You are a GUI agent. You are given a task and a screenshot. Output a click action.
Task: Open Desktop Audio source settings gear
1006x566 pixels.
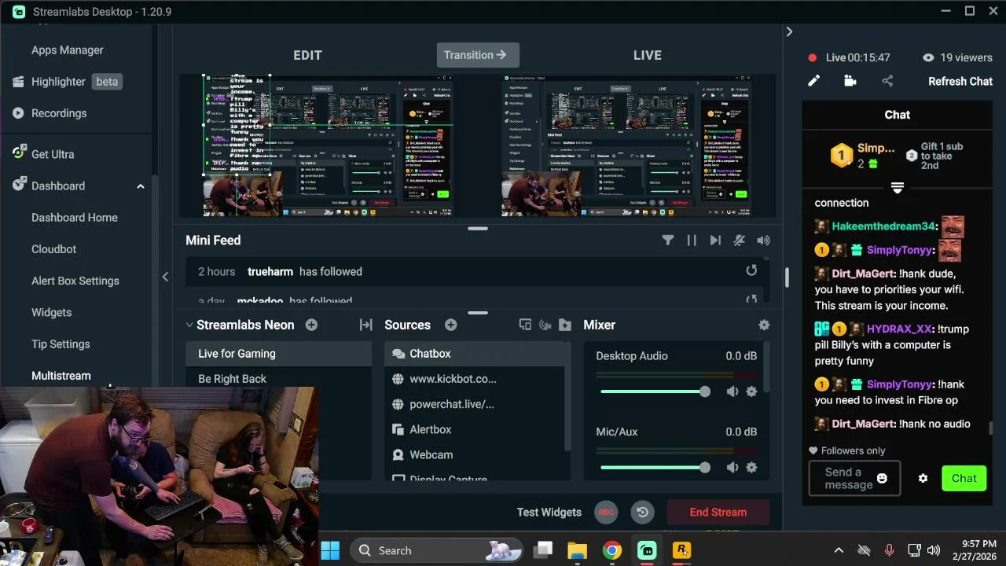[751, 391]
